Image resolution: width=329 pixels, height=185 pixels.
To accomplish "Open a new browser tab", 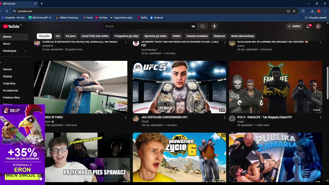I will click(x=42, y=4).
